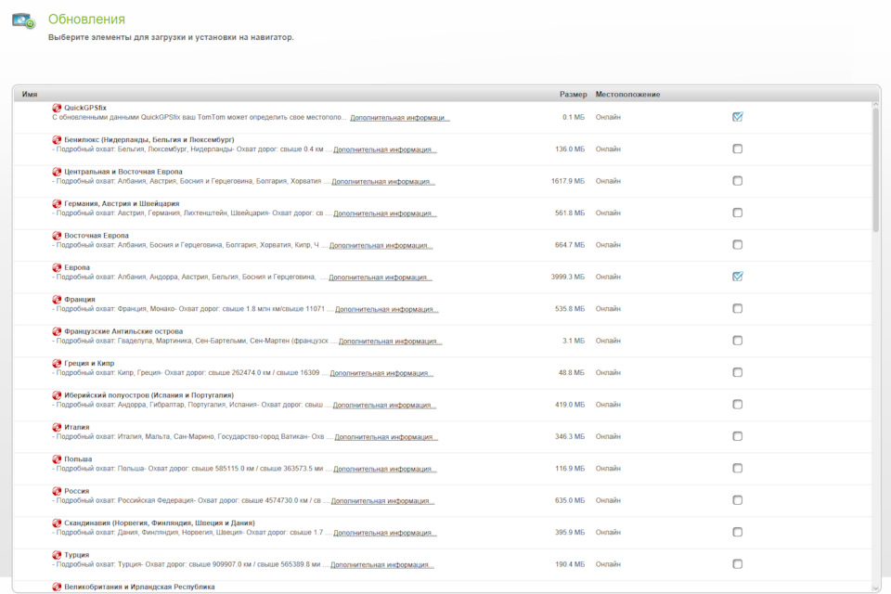Image resolution: width=891 pixels, height=594 pixels.
Task: Open Дополнительная информация link for Россия
Action: (x=382, y=501)
